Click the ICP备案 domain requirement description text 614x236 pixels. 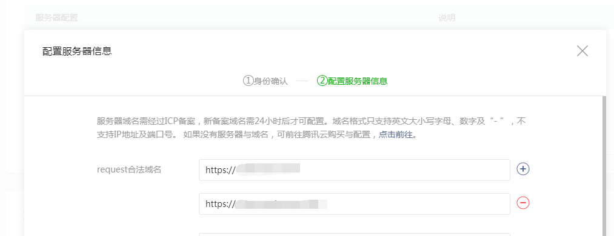coord(312,128)
